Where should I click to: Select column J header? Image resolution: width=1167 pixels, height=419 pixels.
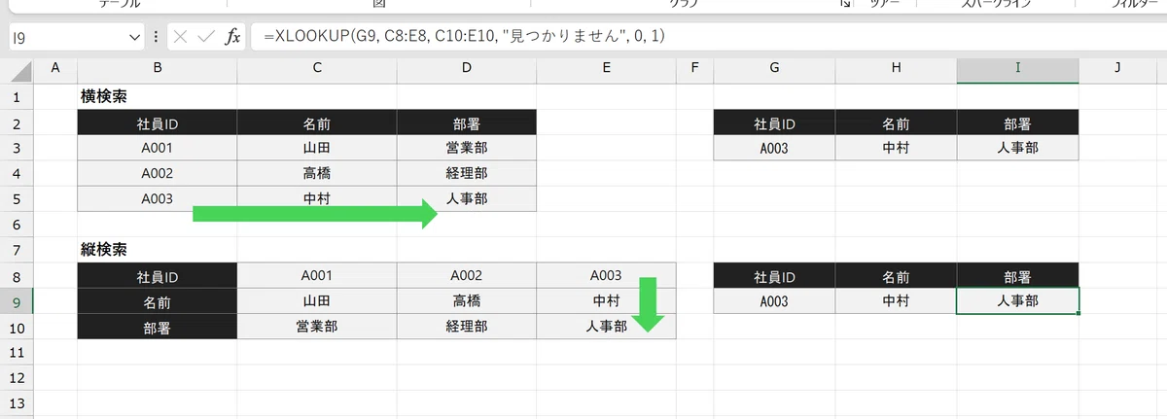pyautogui.click(x=1118, y=69)
